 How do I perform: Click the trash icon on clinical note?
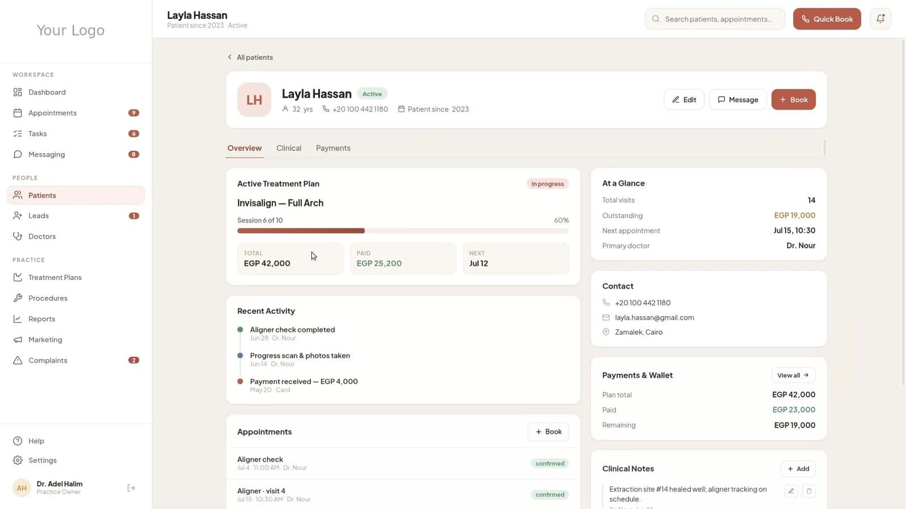809,491
